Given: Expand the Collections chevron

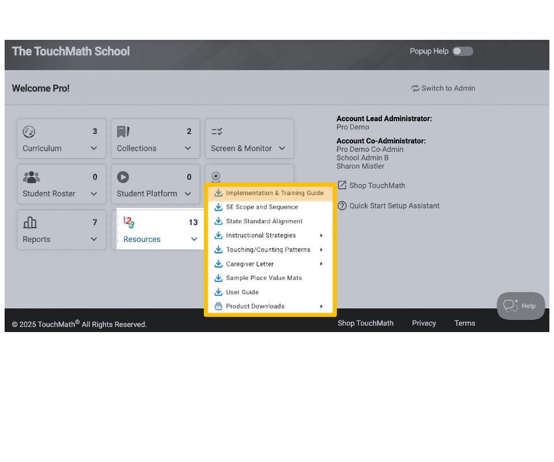Looking at the screenshot, I should 188,148.
